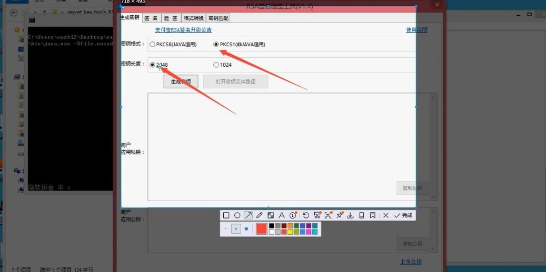This screenshot has width=546, height=272.
Task: Choose the arrow drawing tool
Action: click(248, 215)
